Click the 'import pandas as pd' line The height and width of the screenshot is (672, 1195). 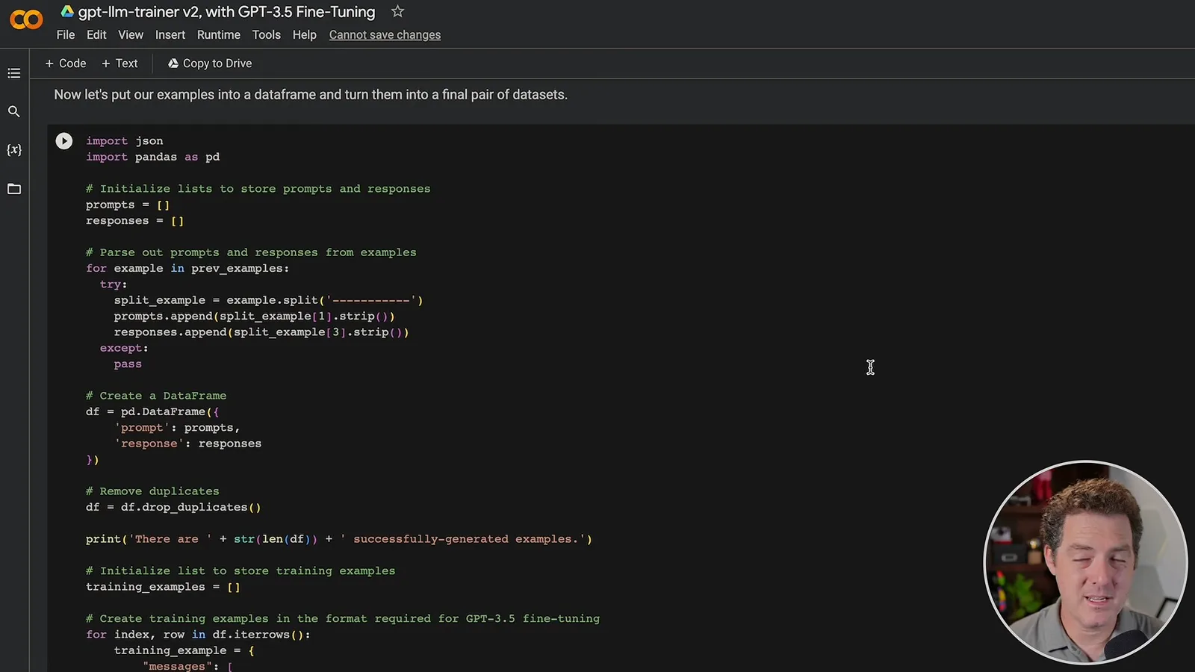click(x=153, y=157)
